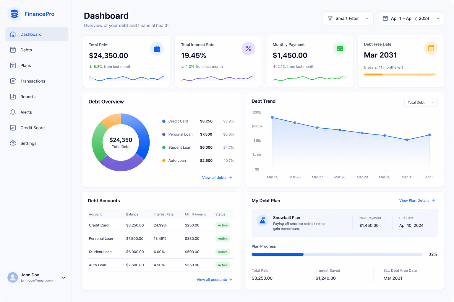Viewport: 454px width, 302px height.
Task: Open the Transactions menu item
Action: pyautogui.click(x=37, y=81)
